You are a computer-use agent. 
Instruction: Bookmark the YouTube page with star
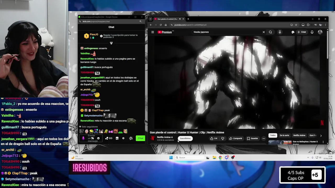296,25
